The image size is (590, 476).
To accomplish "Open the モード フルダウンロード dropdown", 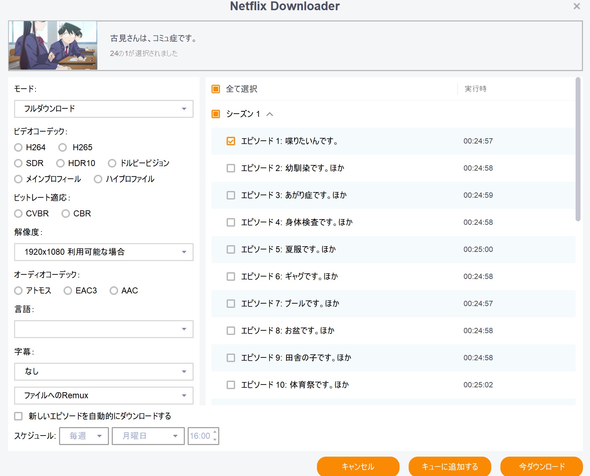I will [x=104, y=109].
